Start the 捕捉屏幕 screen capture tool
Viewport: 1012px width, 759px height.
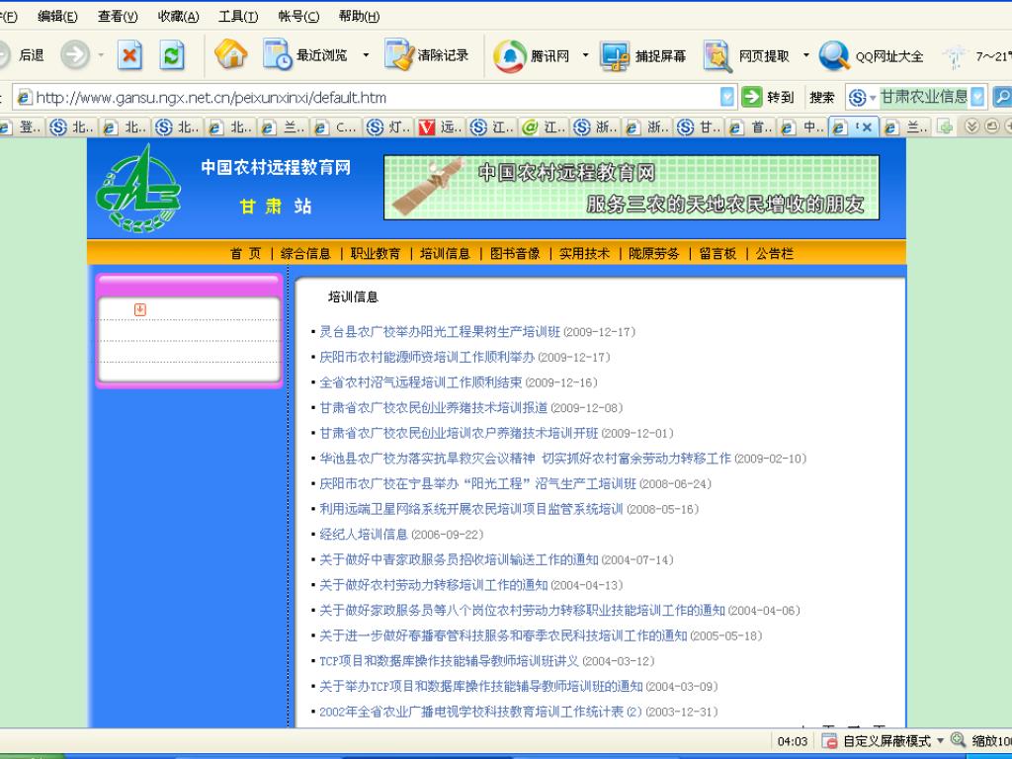point(642,55)
